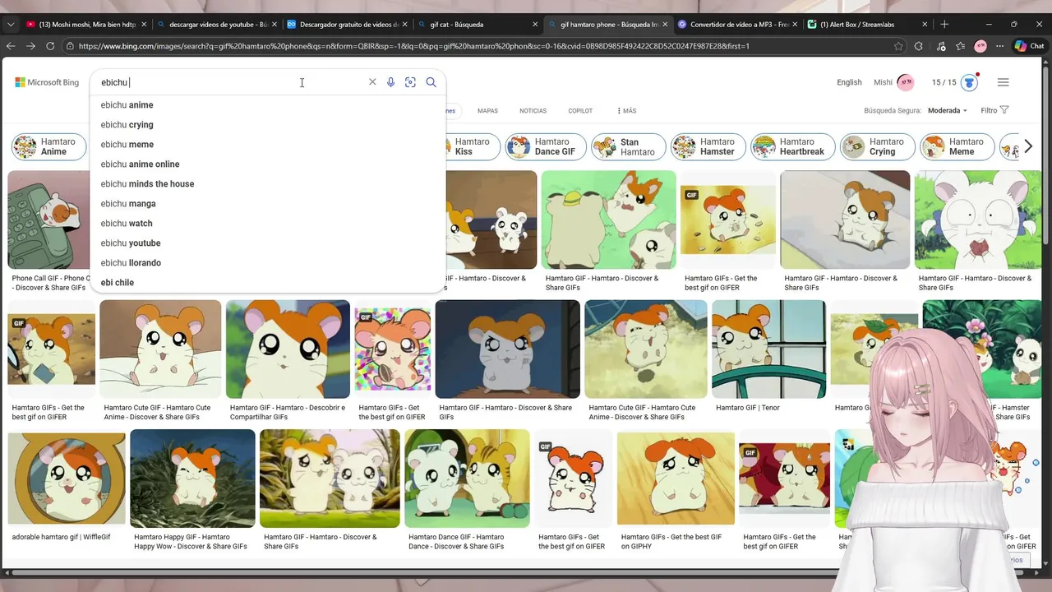
Task: Filter by Hamtaro Anime chip
Action: [x=47, y=147]
